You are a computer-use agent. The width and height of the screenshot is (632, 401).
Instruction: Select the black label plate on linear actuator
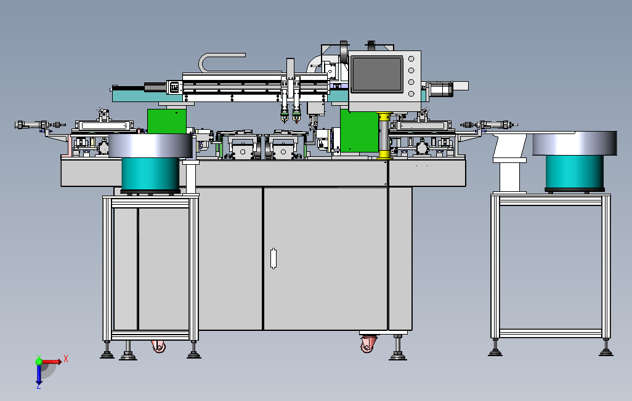click(x=174, y=87)
